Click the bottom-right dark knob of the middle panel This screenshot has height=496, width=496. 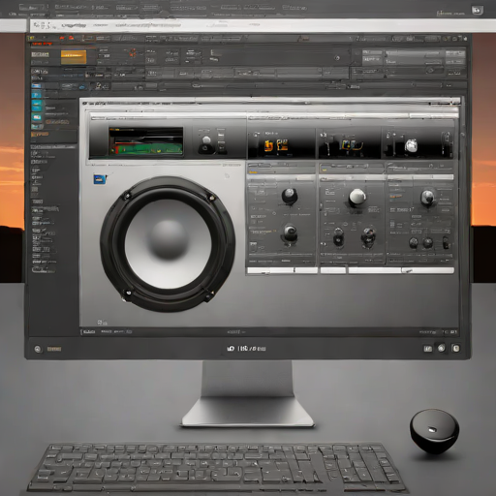368,236
